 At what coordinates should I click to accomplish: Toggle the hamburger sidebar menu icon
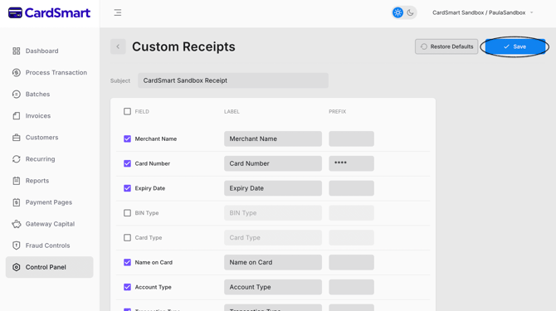tap(118, 12)
